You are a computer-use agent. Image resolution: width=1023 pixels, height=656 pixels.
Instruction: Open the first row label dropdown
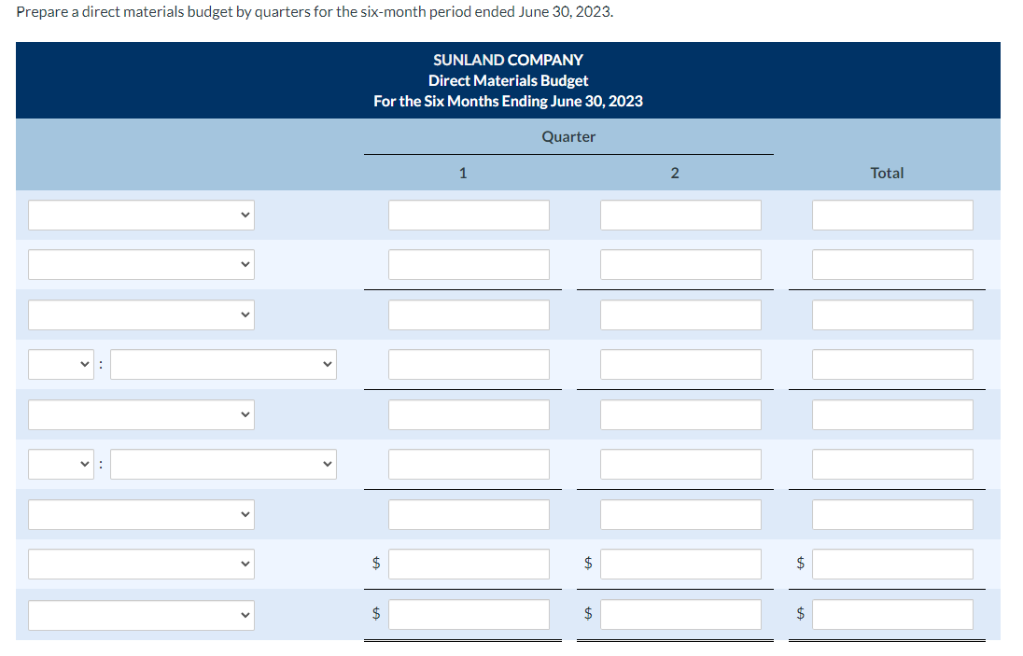(141, 214)
